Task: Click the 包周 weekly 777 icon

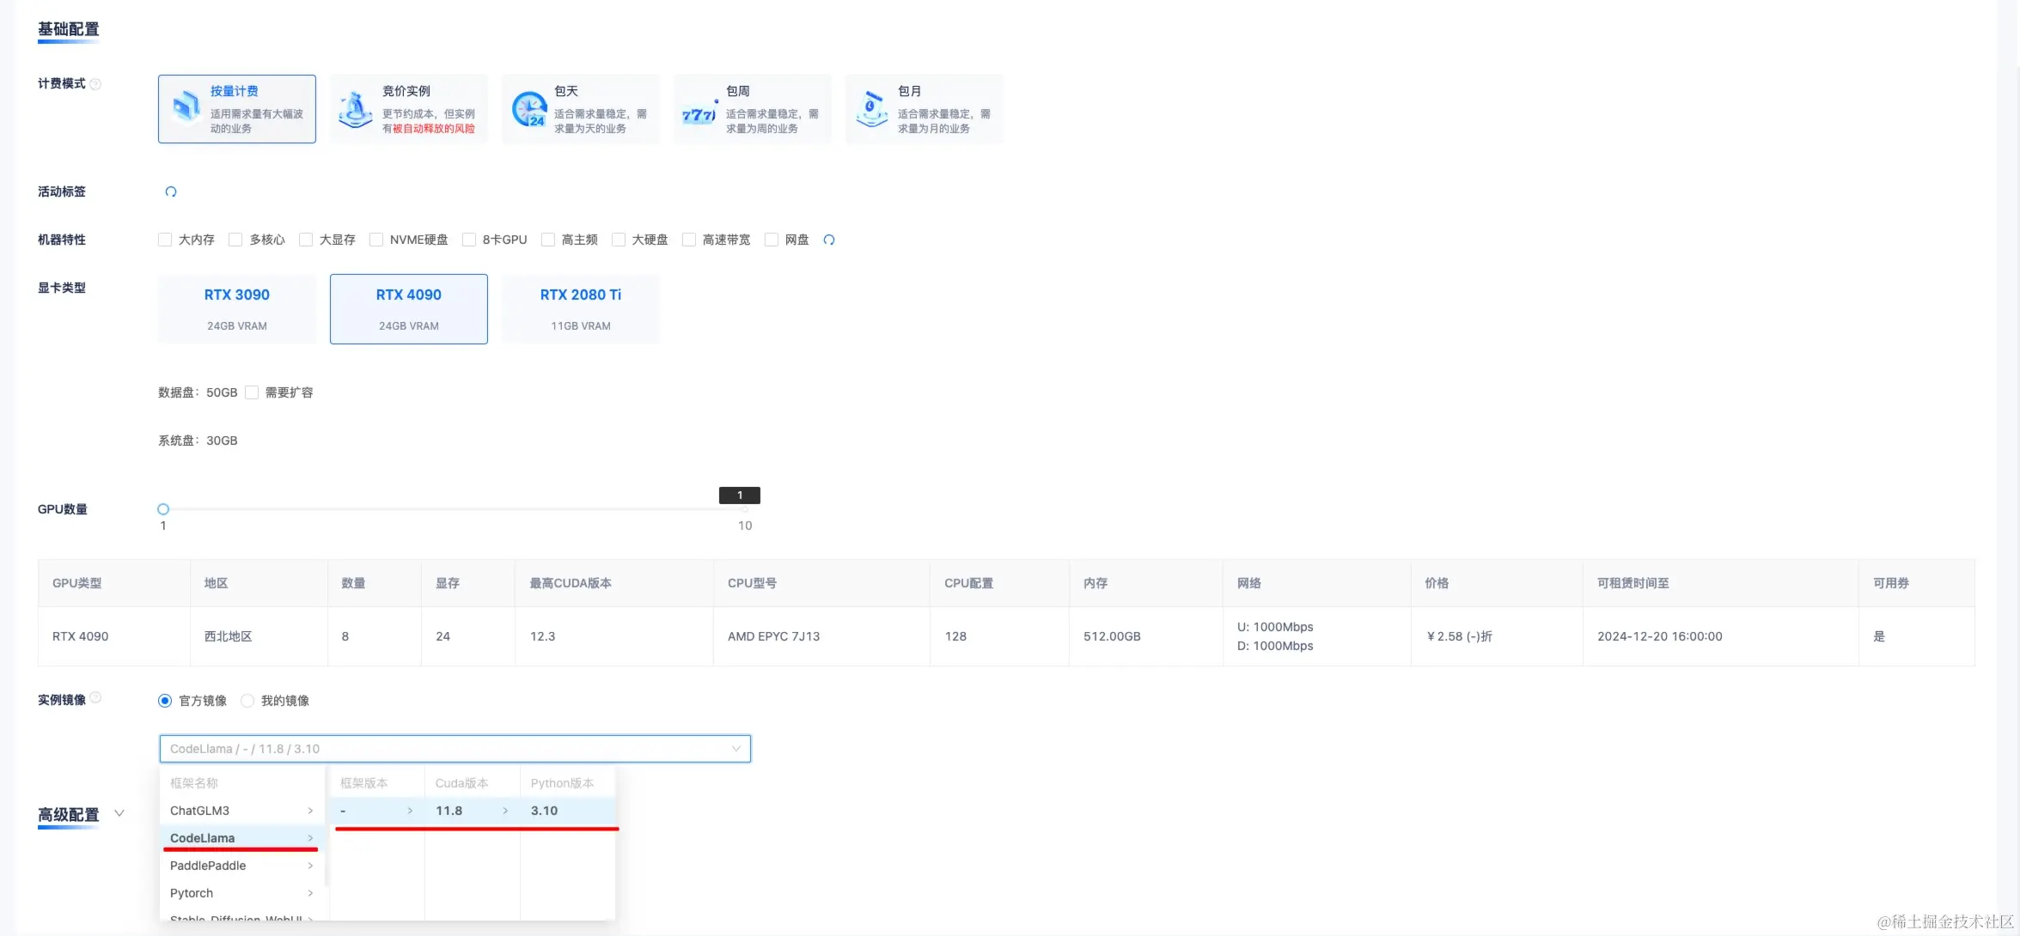Action: click(x=699, y=113)
